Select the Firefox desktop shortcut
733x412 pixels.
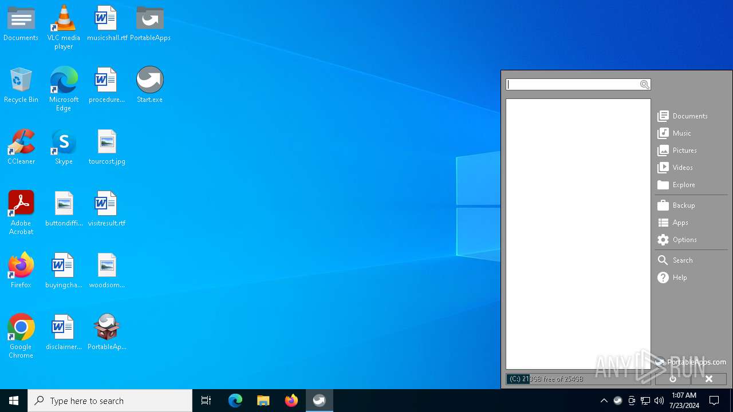click(x=21, y=271)
